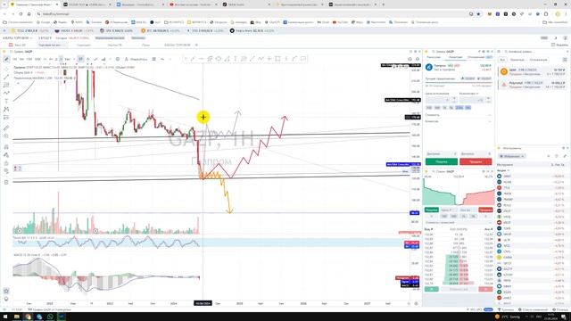
Task: Select the text tool in left drawing sidebar
Action: [6, 101]
